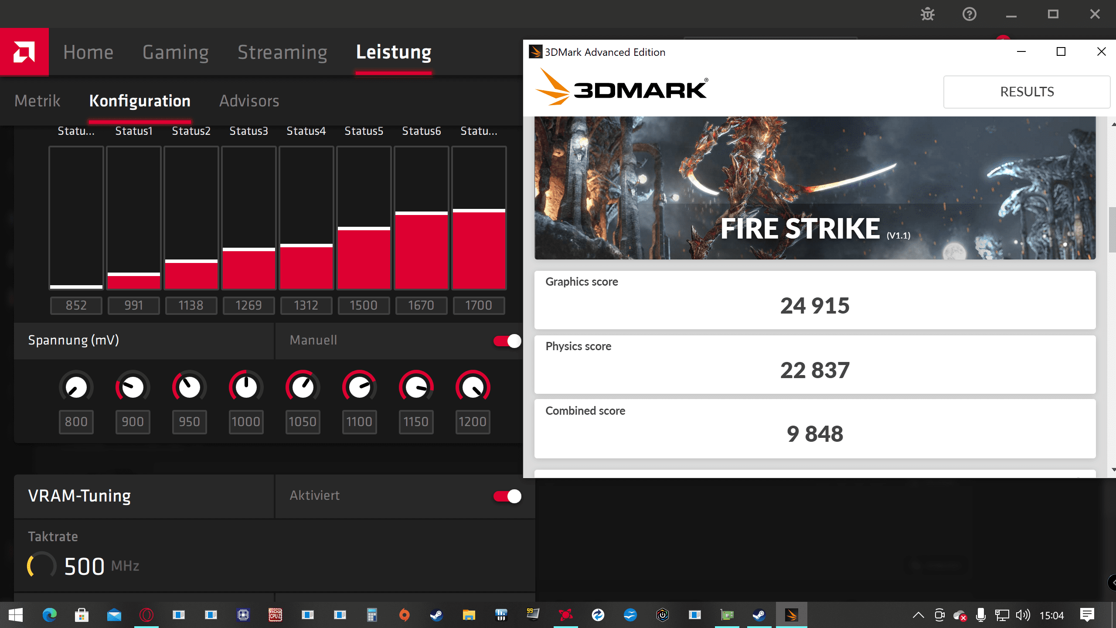Screen dimensions: 1116x628
Task: Open the help question mark icon
Action: [x=969, y=14]
